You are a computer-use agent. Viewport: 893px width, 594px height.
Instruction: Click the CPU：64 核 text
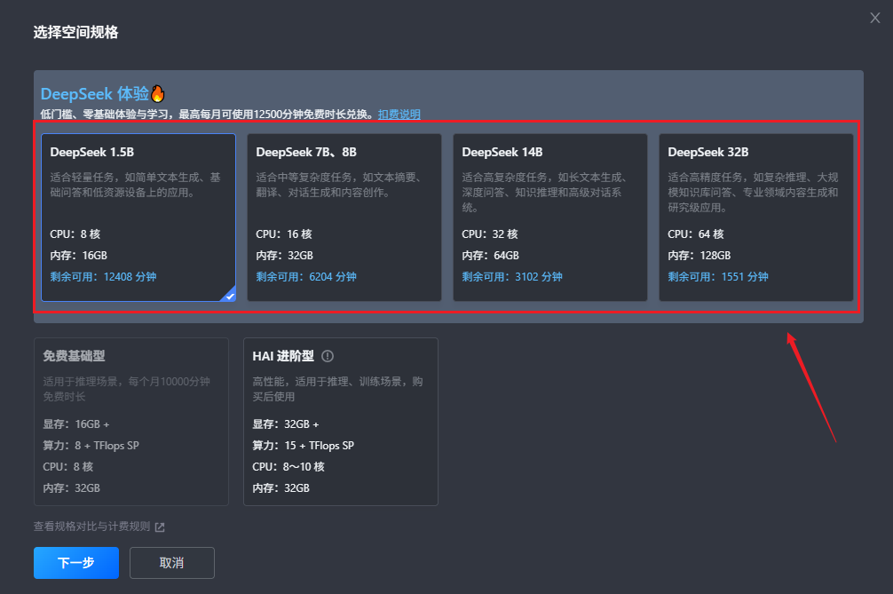click(x=696, y=234)
